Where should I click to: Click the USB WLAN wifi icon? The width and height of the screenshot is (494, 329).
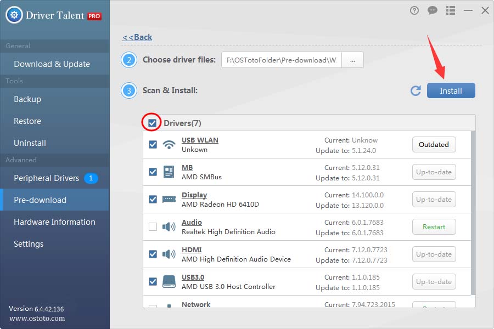click(169, 145)
